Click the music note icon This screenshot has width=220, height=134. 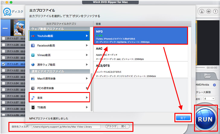pos(33,98)
